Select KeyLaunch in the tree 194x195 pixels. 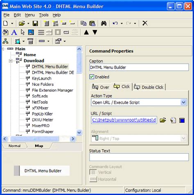tap(42, 78)
